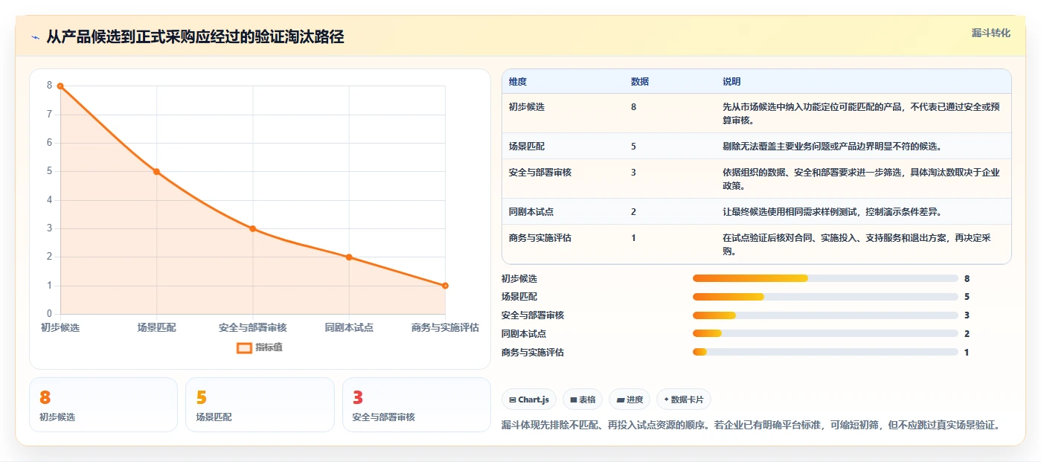Click value 1 beside the 商务与实施评估 progress bar
Image resolution: width=1041 pixels, height=462 pixels.
[x=967, y=353]
